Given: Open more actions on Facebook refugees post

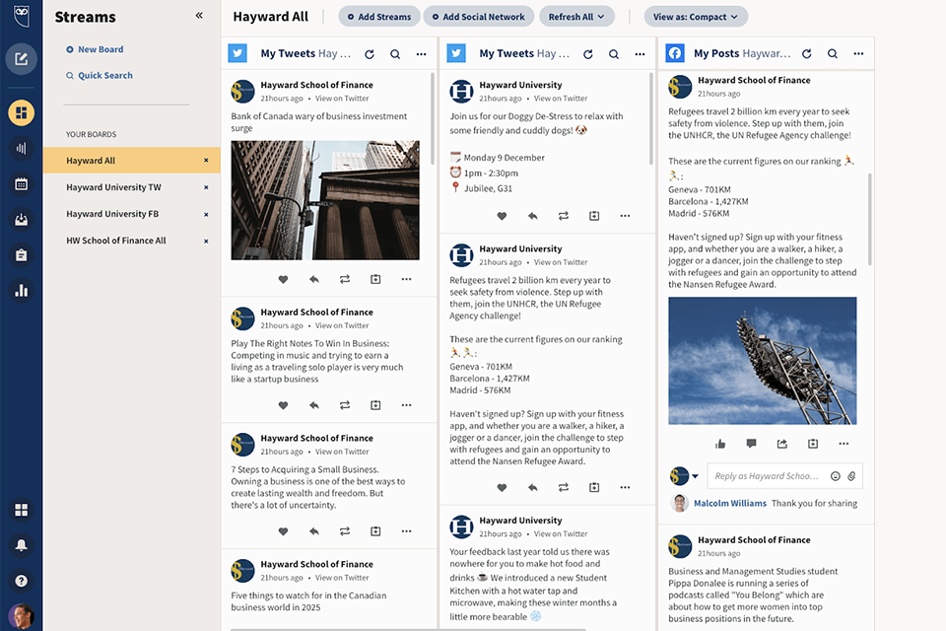Looking at the screenshot, I should coord(844,444).
